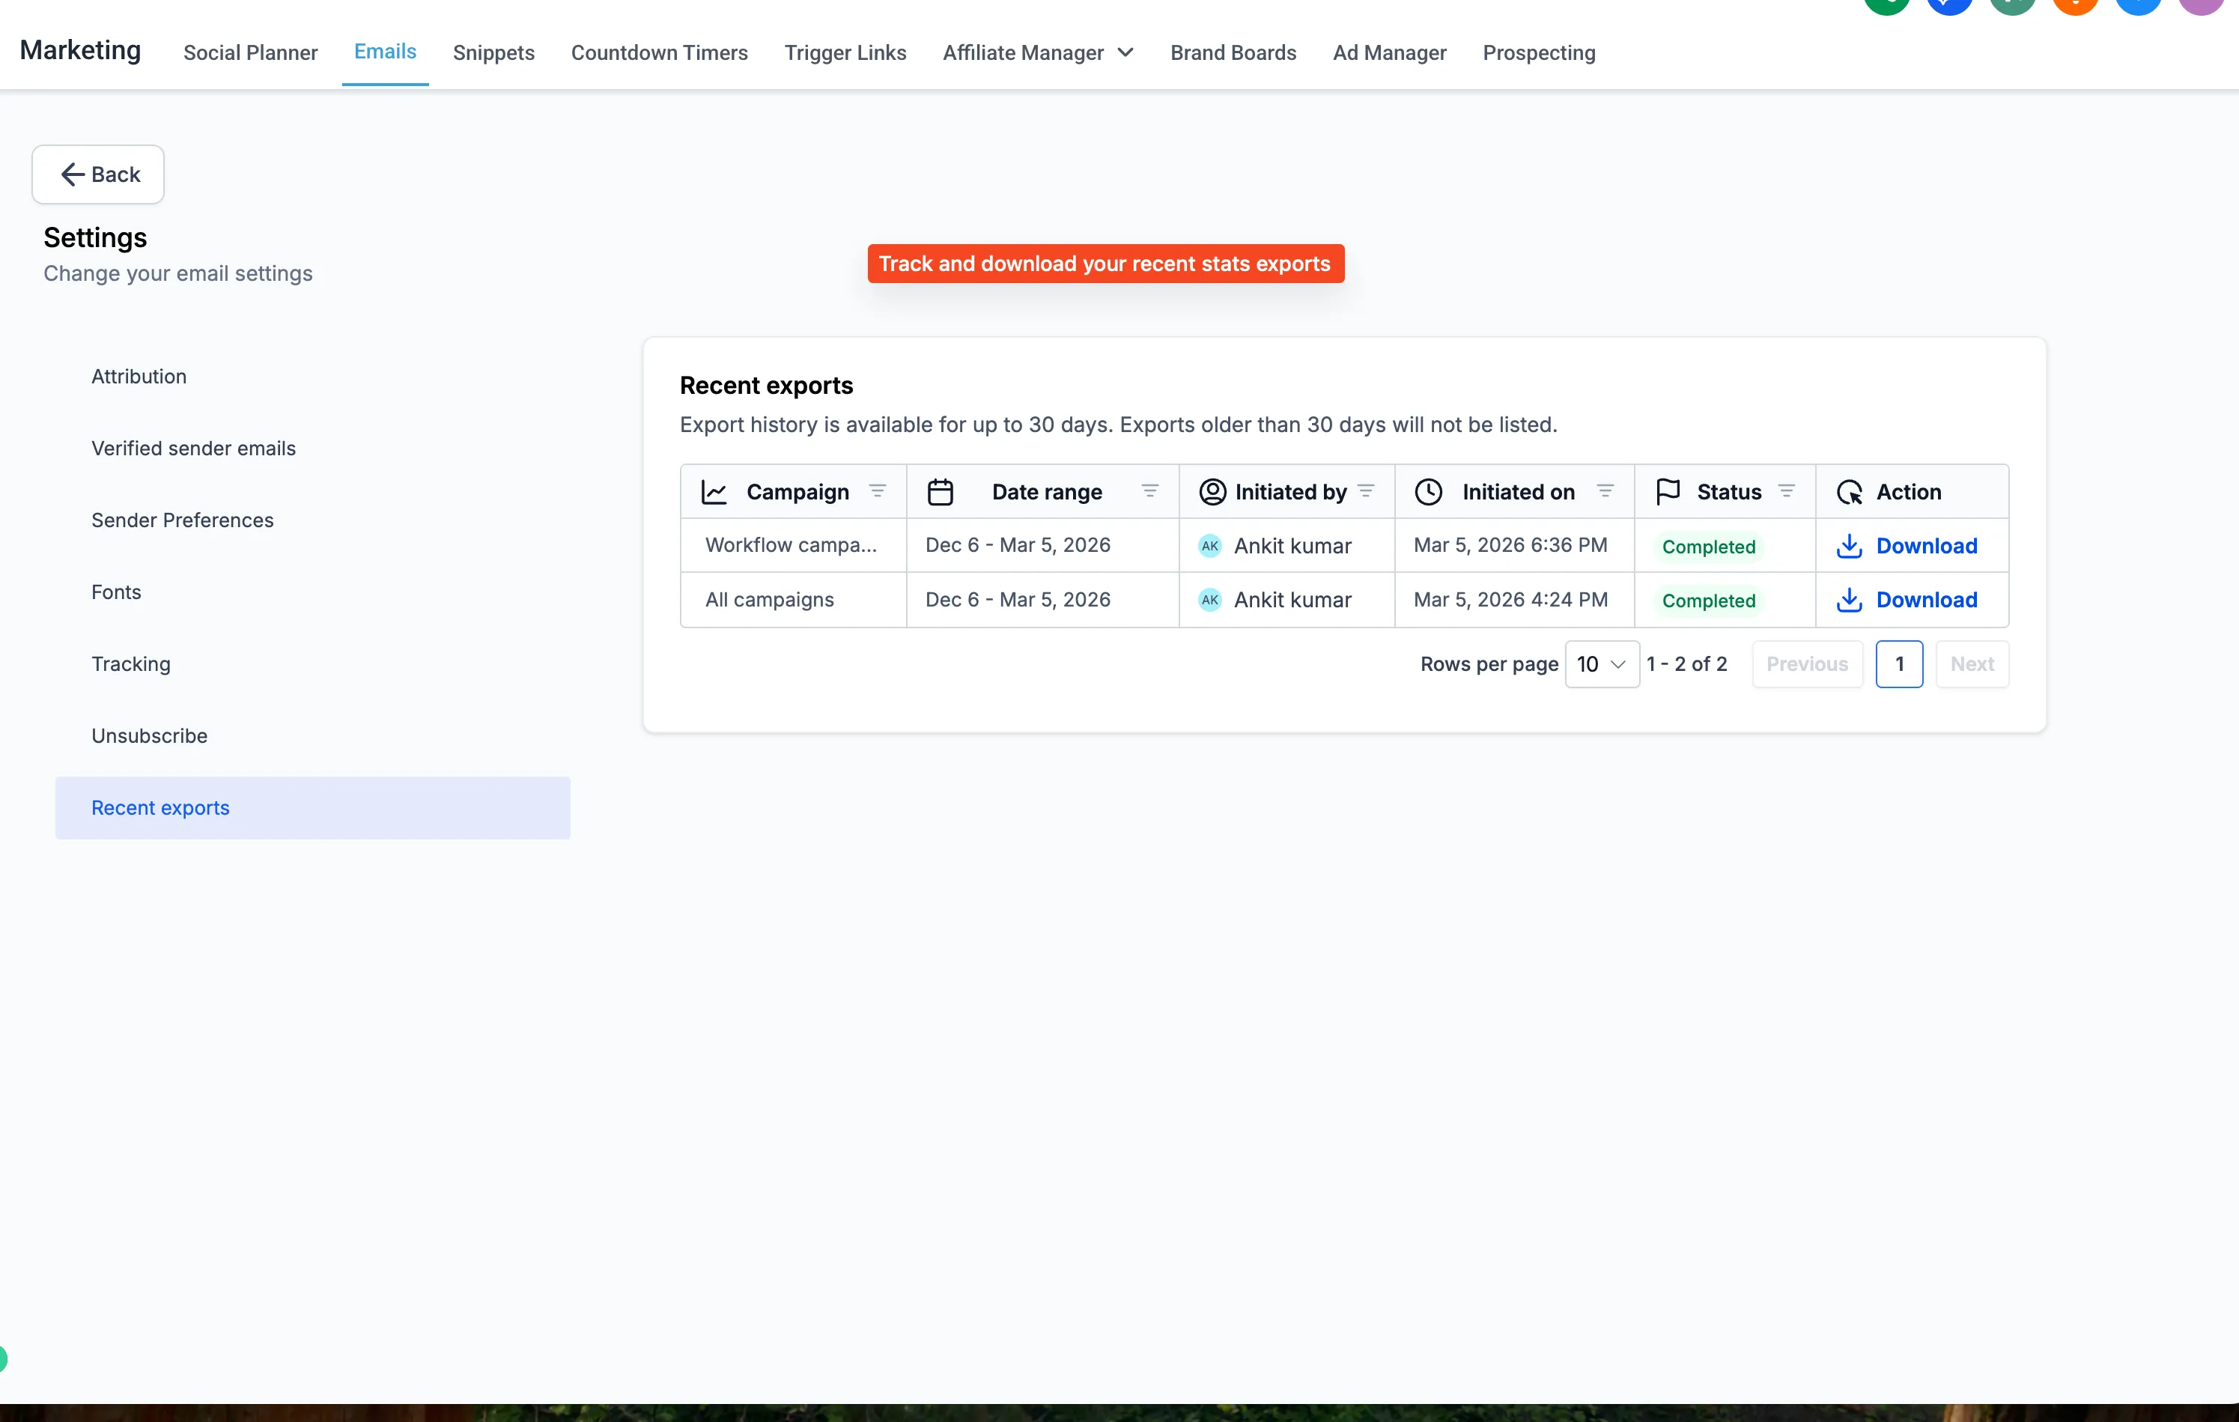The image size is (2239, 1422).
Task: Go to Countdown Timers tab
Action: pyautogui.click(x=658, y=53)
